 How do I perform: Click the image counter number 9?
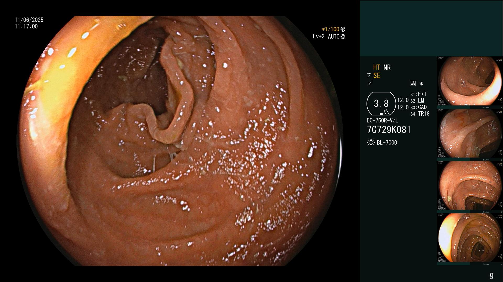(x=491, y=276)
